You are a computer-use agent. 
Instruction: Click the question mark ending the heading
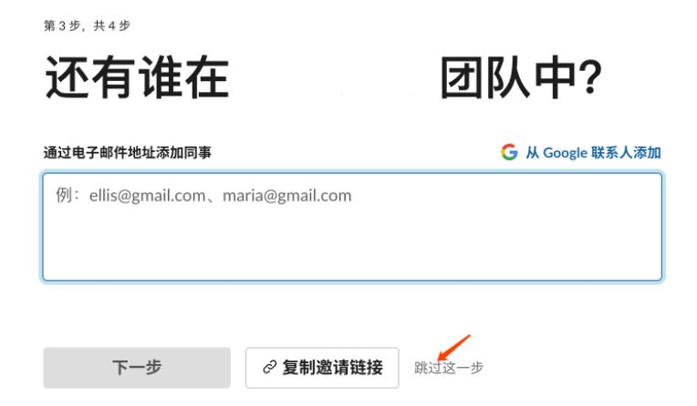tap(591, 77)
